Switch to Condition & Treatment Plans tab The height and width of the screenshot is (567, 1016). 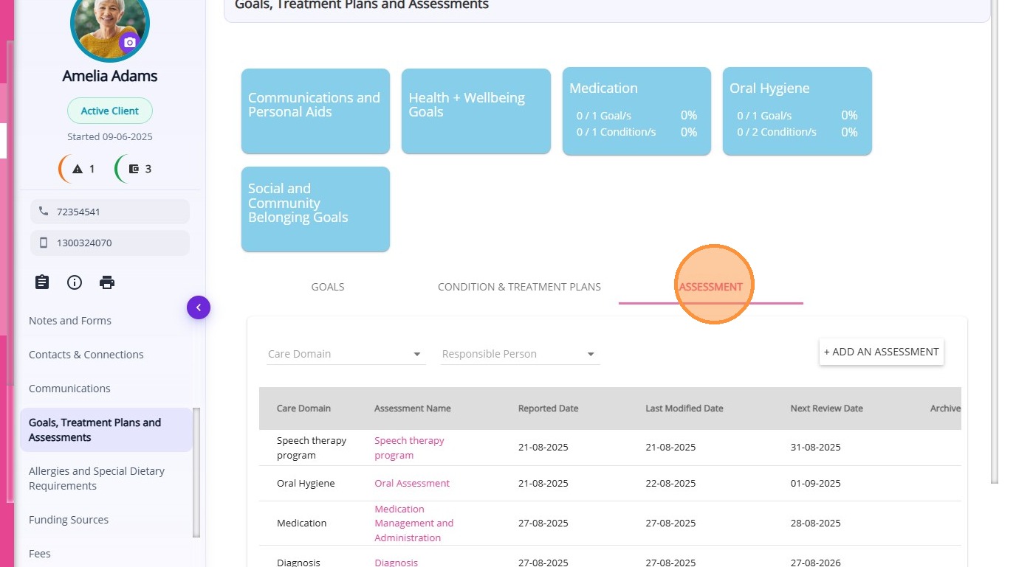[x=519, y=287]
